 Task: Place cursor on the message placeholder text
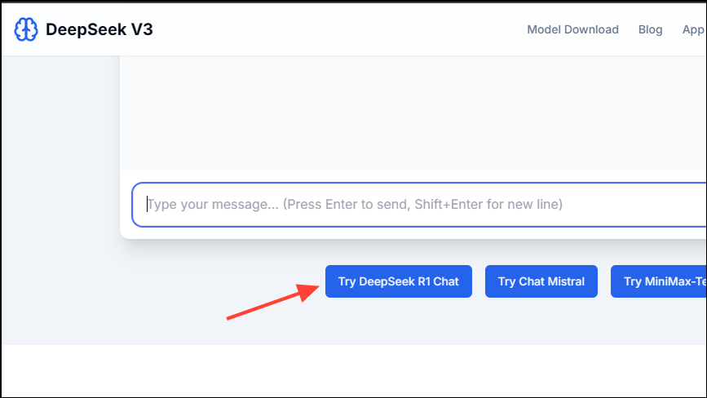(x=355, y=204)
